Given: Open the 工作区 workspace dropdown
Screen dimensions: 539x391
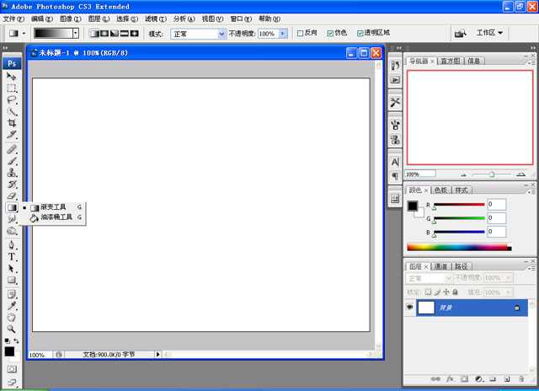Looking at the screenshot, I should click(x=489, y=33).
